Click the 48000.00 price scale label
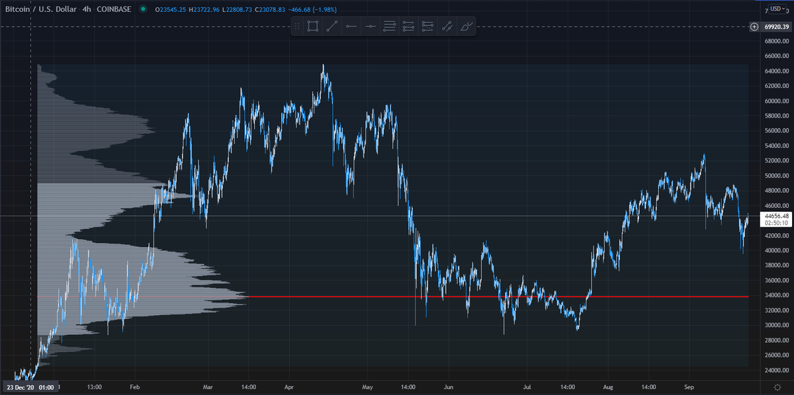 click(x=776, y=190)
